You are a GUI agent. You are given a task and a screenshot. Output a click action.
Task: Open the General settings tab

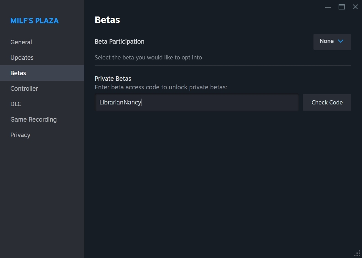coord(21,42)
